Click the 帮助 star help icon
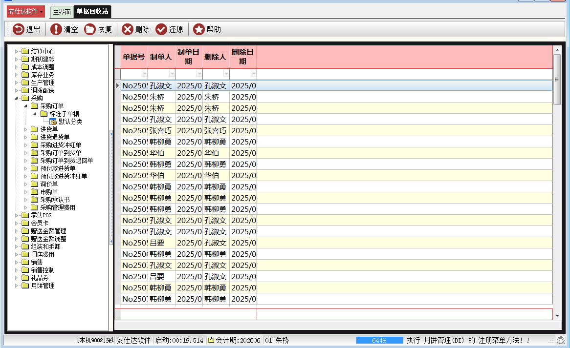 tap(199, 29)
